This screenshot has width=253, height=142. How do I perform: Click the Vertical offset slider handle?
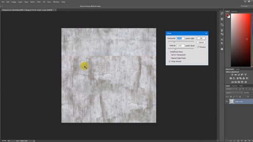click(176, 49)
